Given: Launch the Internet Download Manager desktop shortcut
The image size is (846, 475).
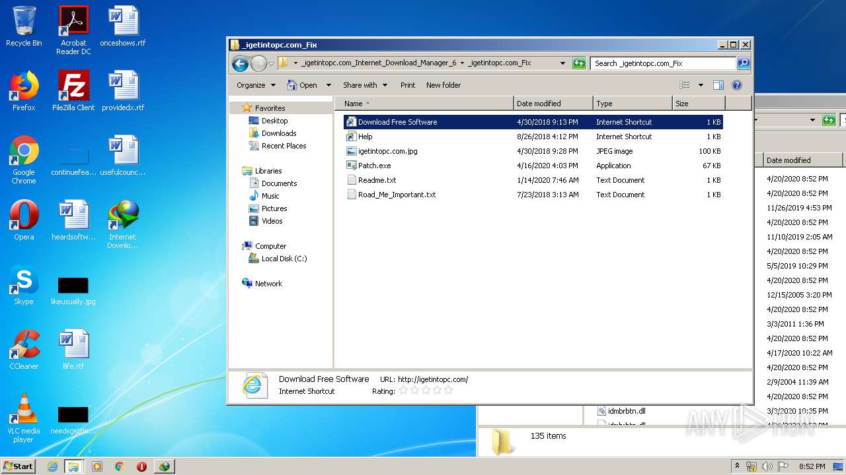Looking at the screenshot, I should click(123, 224).
